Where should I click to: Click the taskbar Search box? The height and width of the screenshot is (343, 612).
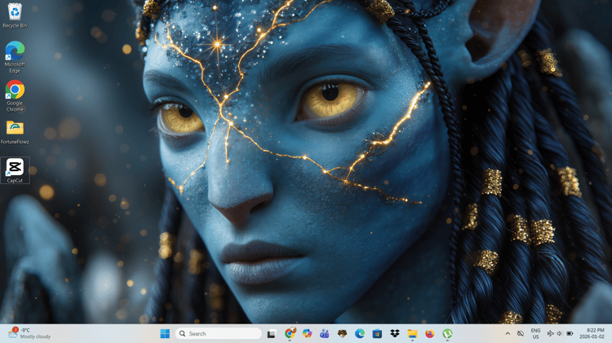pos(219,334)
